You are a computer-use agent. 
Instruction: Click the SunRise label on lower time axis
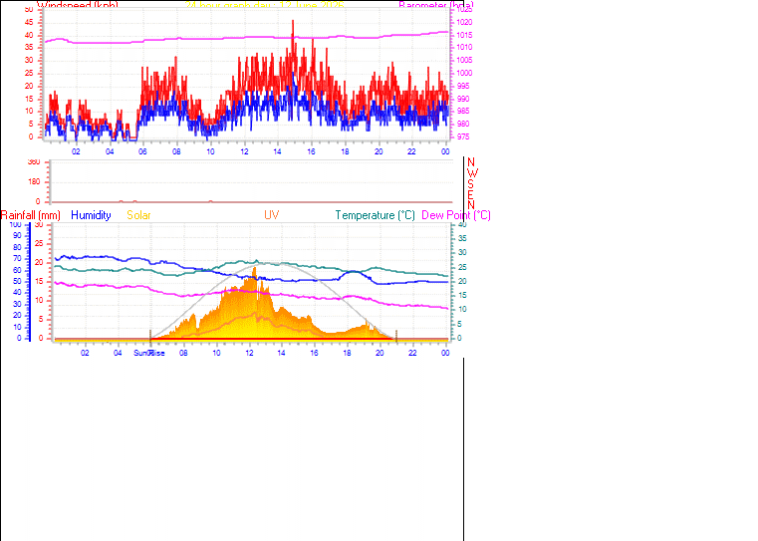coord(149,353)
